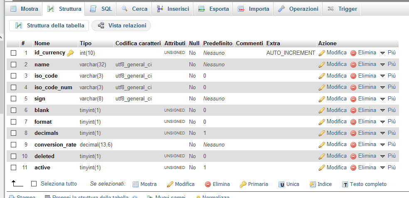Click the pencil Modifica icon for conversion_rate row
The image size is (409, 198).
pos(321,145)
